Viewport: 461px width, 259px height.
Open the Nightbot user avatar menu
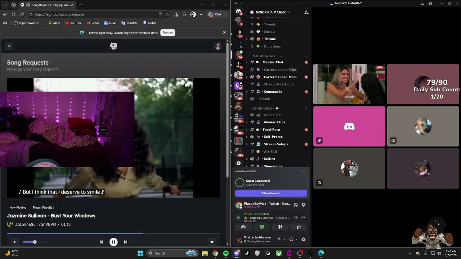coord(217,46)
